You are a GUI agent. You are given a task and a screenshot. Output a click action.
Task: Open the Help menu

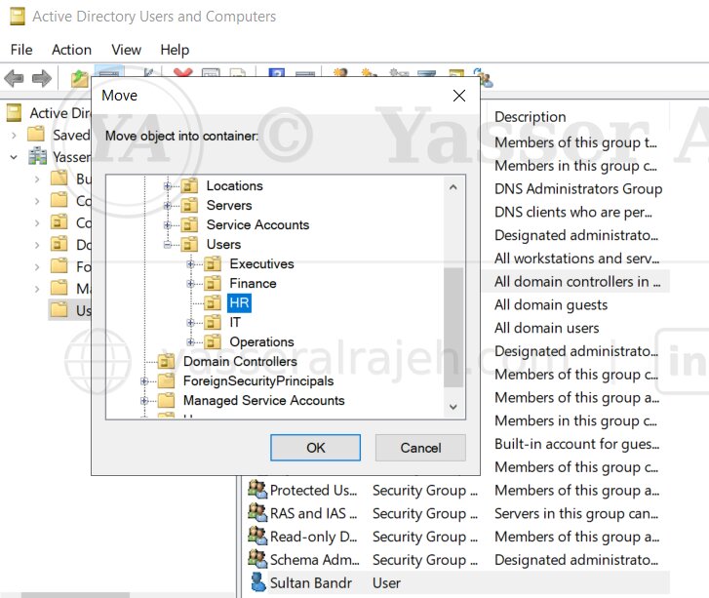pyautogui.click(x=175, y=50)
